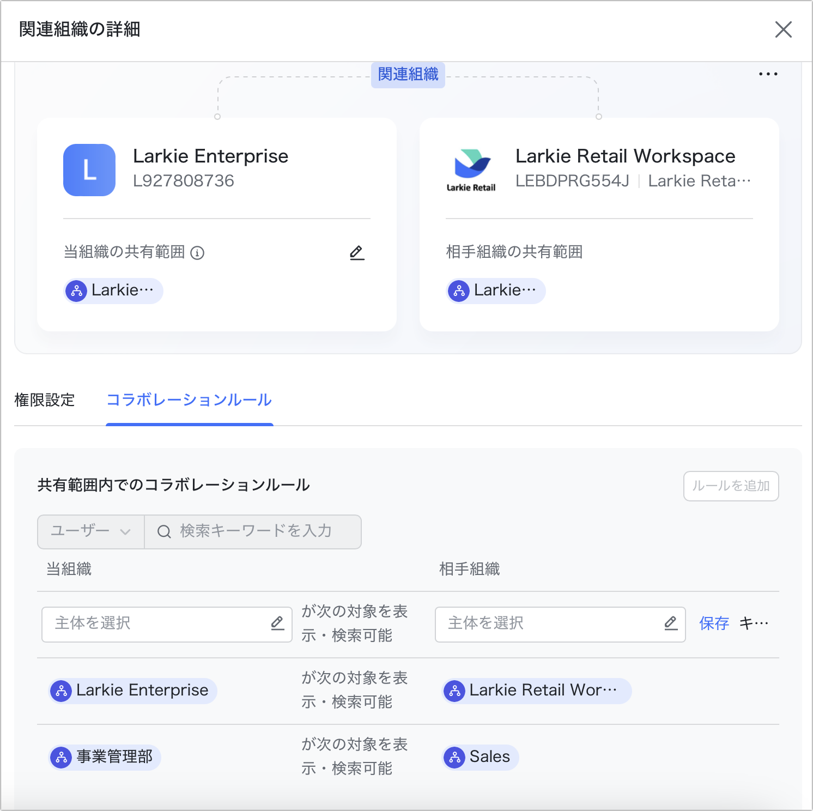
Task: Click the Larkie Enterprise avatar icon
Action: pyautogui.click(x=89, y=170)
